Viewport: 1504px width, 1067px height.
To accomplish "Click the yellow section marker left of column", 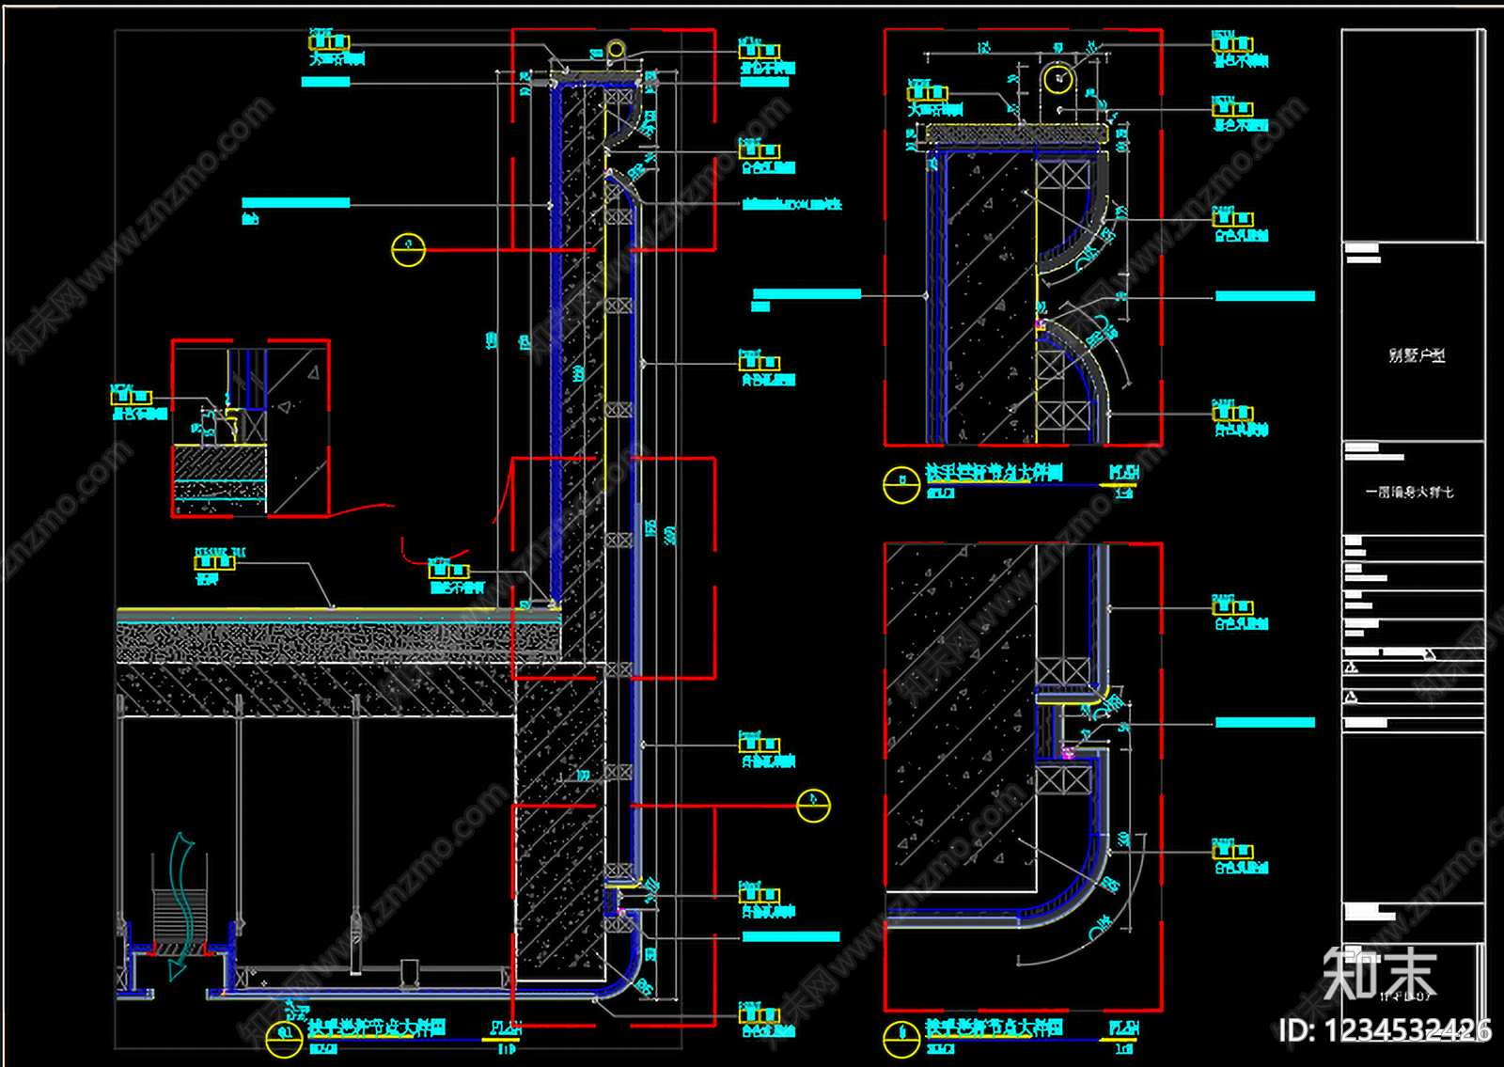I will (408, 249).
